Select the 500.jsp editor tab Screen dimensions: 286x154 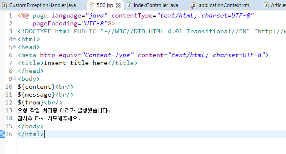[x=105, y=5]
